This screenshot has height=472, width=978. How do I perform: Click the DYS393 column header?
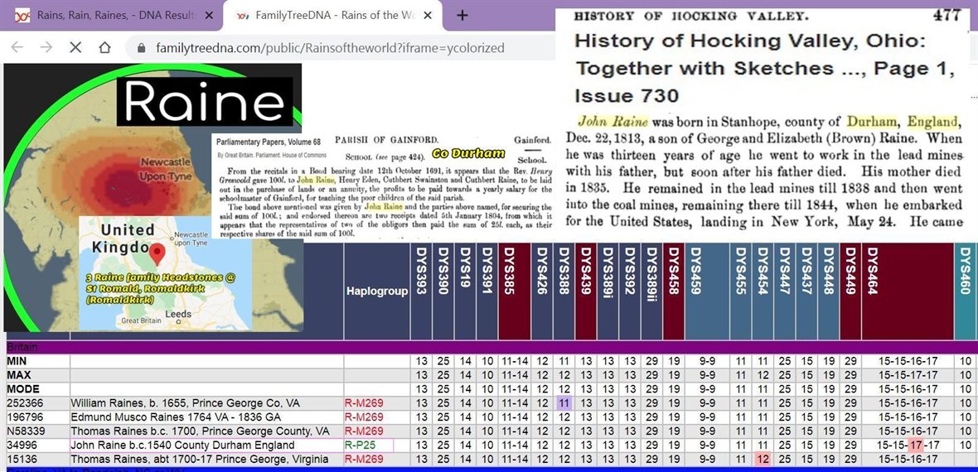[x=422, y=291]
